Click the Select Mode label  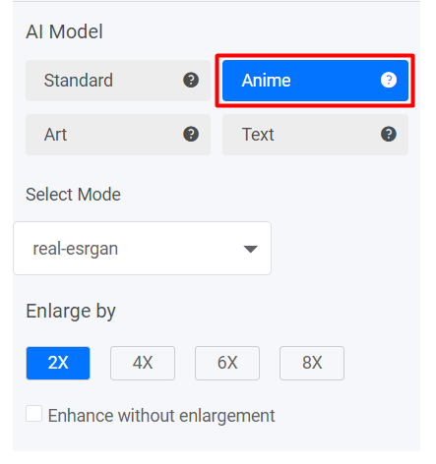click(73, 195)
